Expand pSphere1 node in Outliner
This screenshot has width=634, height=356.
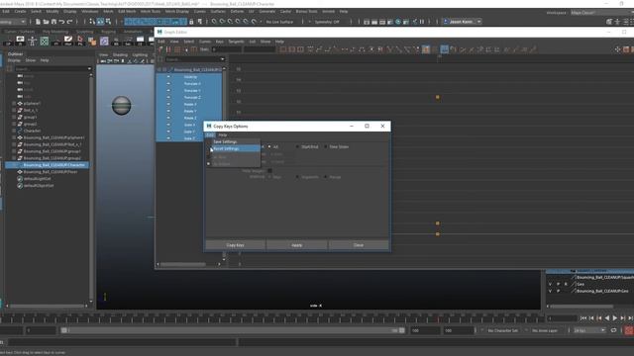(x=14, y=103)
